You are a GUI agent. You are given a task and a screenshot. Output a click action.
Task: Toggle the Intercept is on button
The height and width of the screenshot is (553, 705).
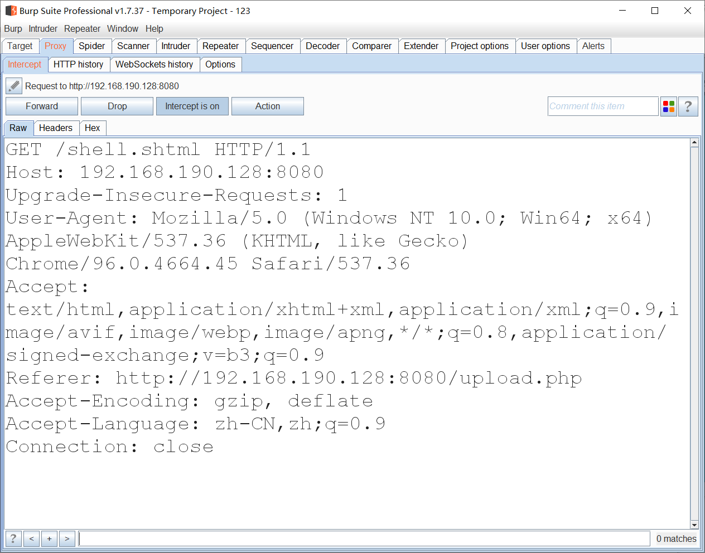192,106
